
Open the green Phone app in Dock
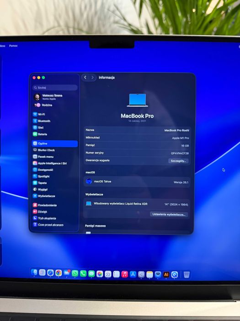(83, 273)
